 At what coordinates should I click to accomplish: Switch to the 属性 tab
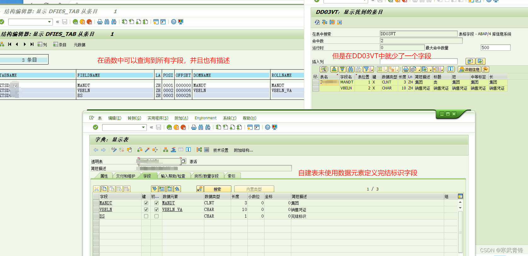pos(104,176)
